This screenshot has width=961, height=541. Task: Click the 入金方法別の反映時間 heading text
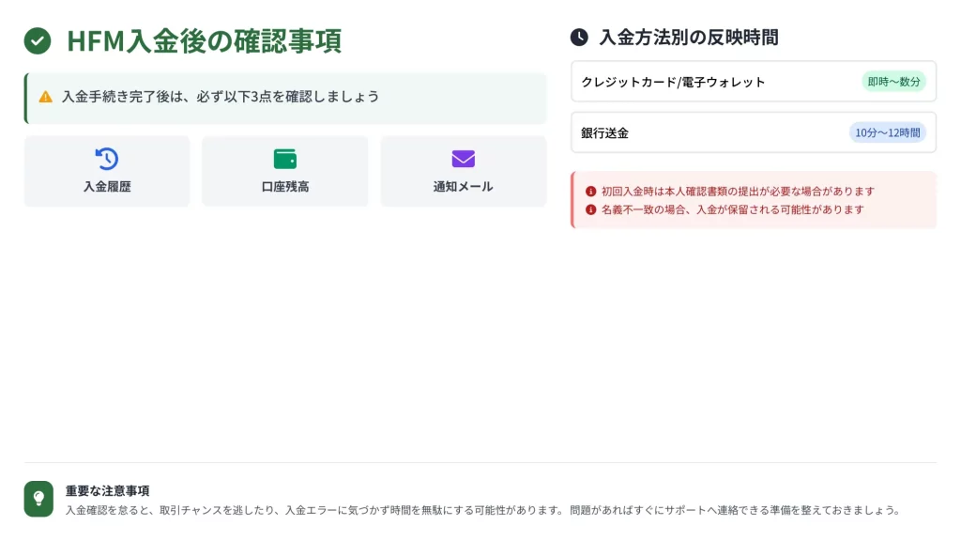pos(689,38)
